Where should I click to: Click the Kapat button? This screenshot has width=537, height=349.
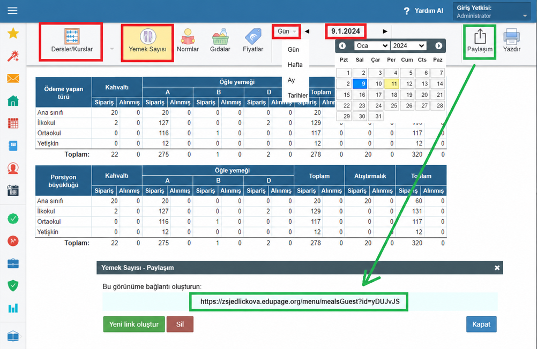[x=481, y=324]
